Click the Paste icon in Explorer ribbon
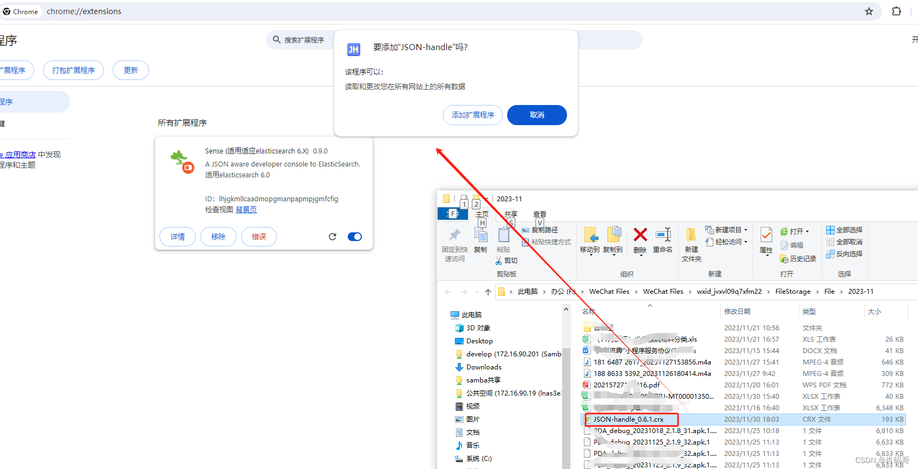The width and height of the screenshot is (918, 469). point(503,235)
